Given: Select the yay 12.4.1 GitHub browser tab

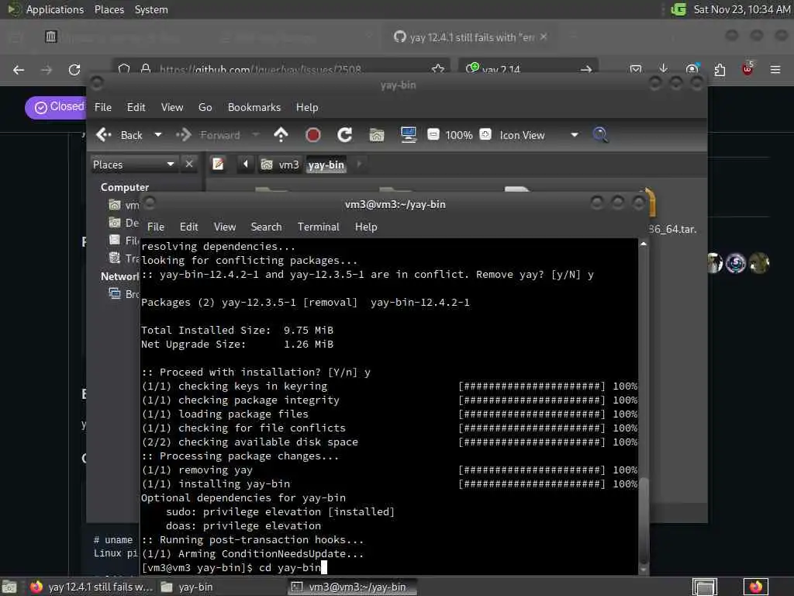Looking at the screenshot, I should 471,37.
